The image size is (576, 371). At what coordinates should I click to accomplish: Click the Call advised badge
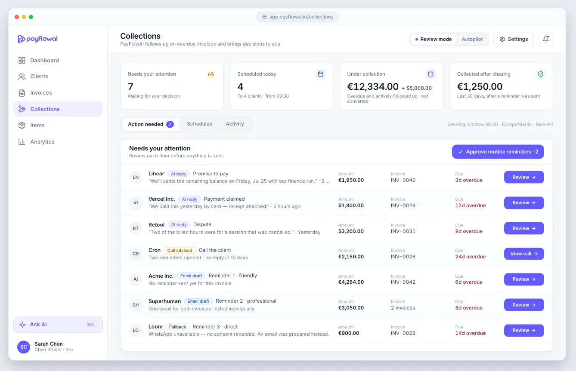point(180,250)
